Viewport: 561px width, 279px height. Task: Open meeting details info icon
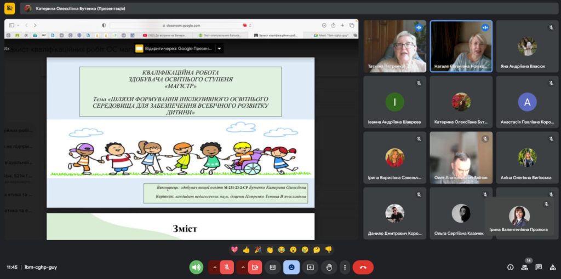pyautogui.click(x=510, y=267)
